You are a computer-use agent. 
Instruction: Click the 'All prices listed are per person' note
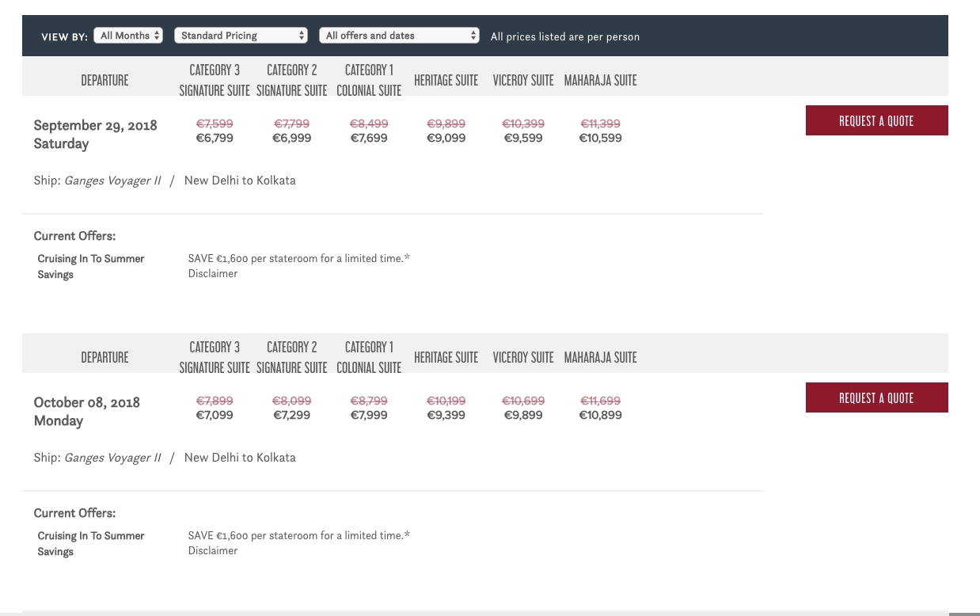tap(565, 36)
